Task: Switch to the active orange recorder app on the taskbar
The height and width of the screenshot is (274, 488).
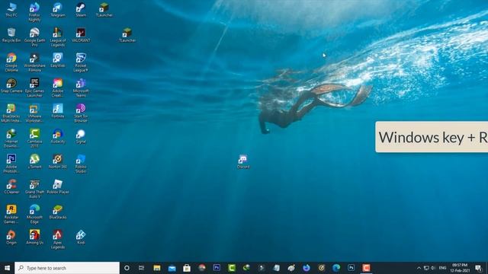Action: [366, 268]
